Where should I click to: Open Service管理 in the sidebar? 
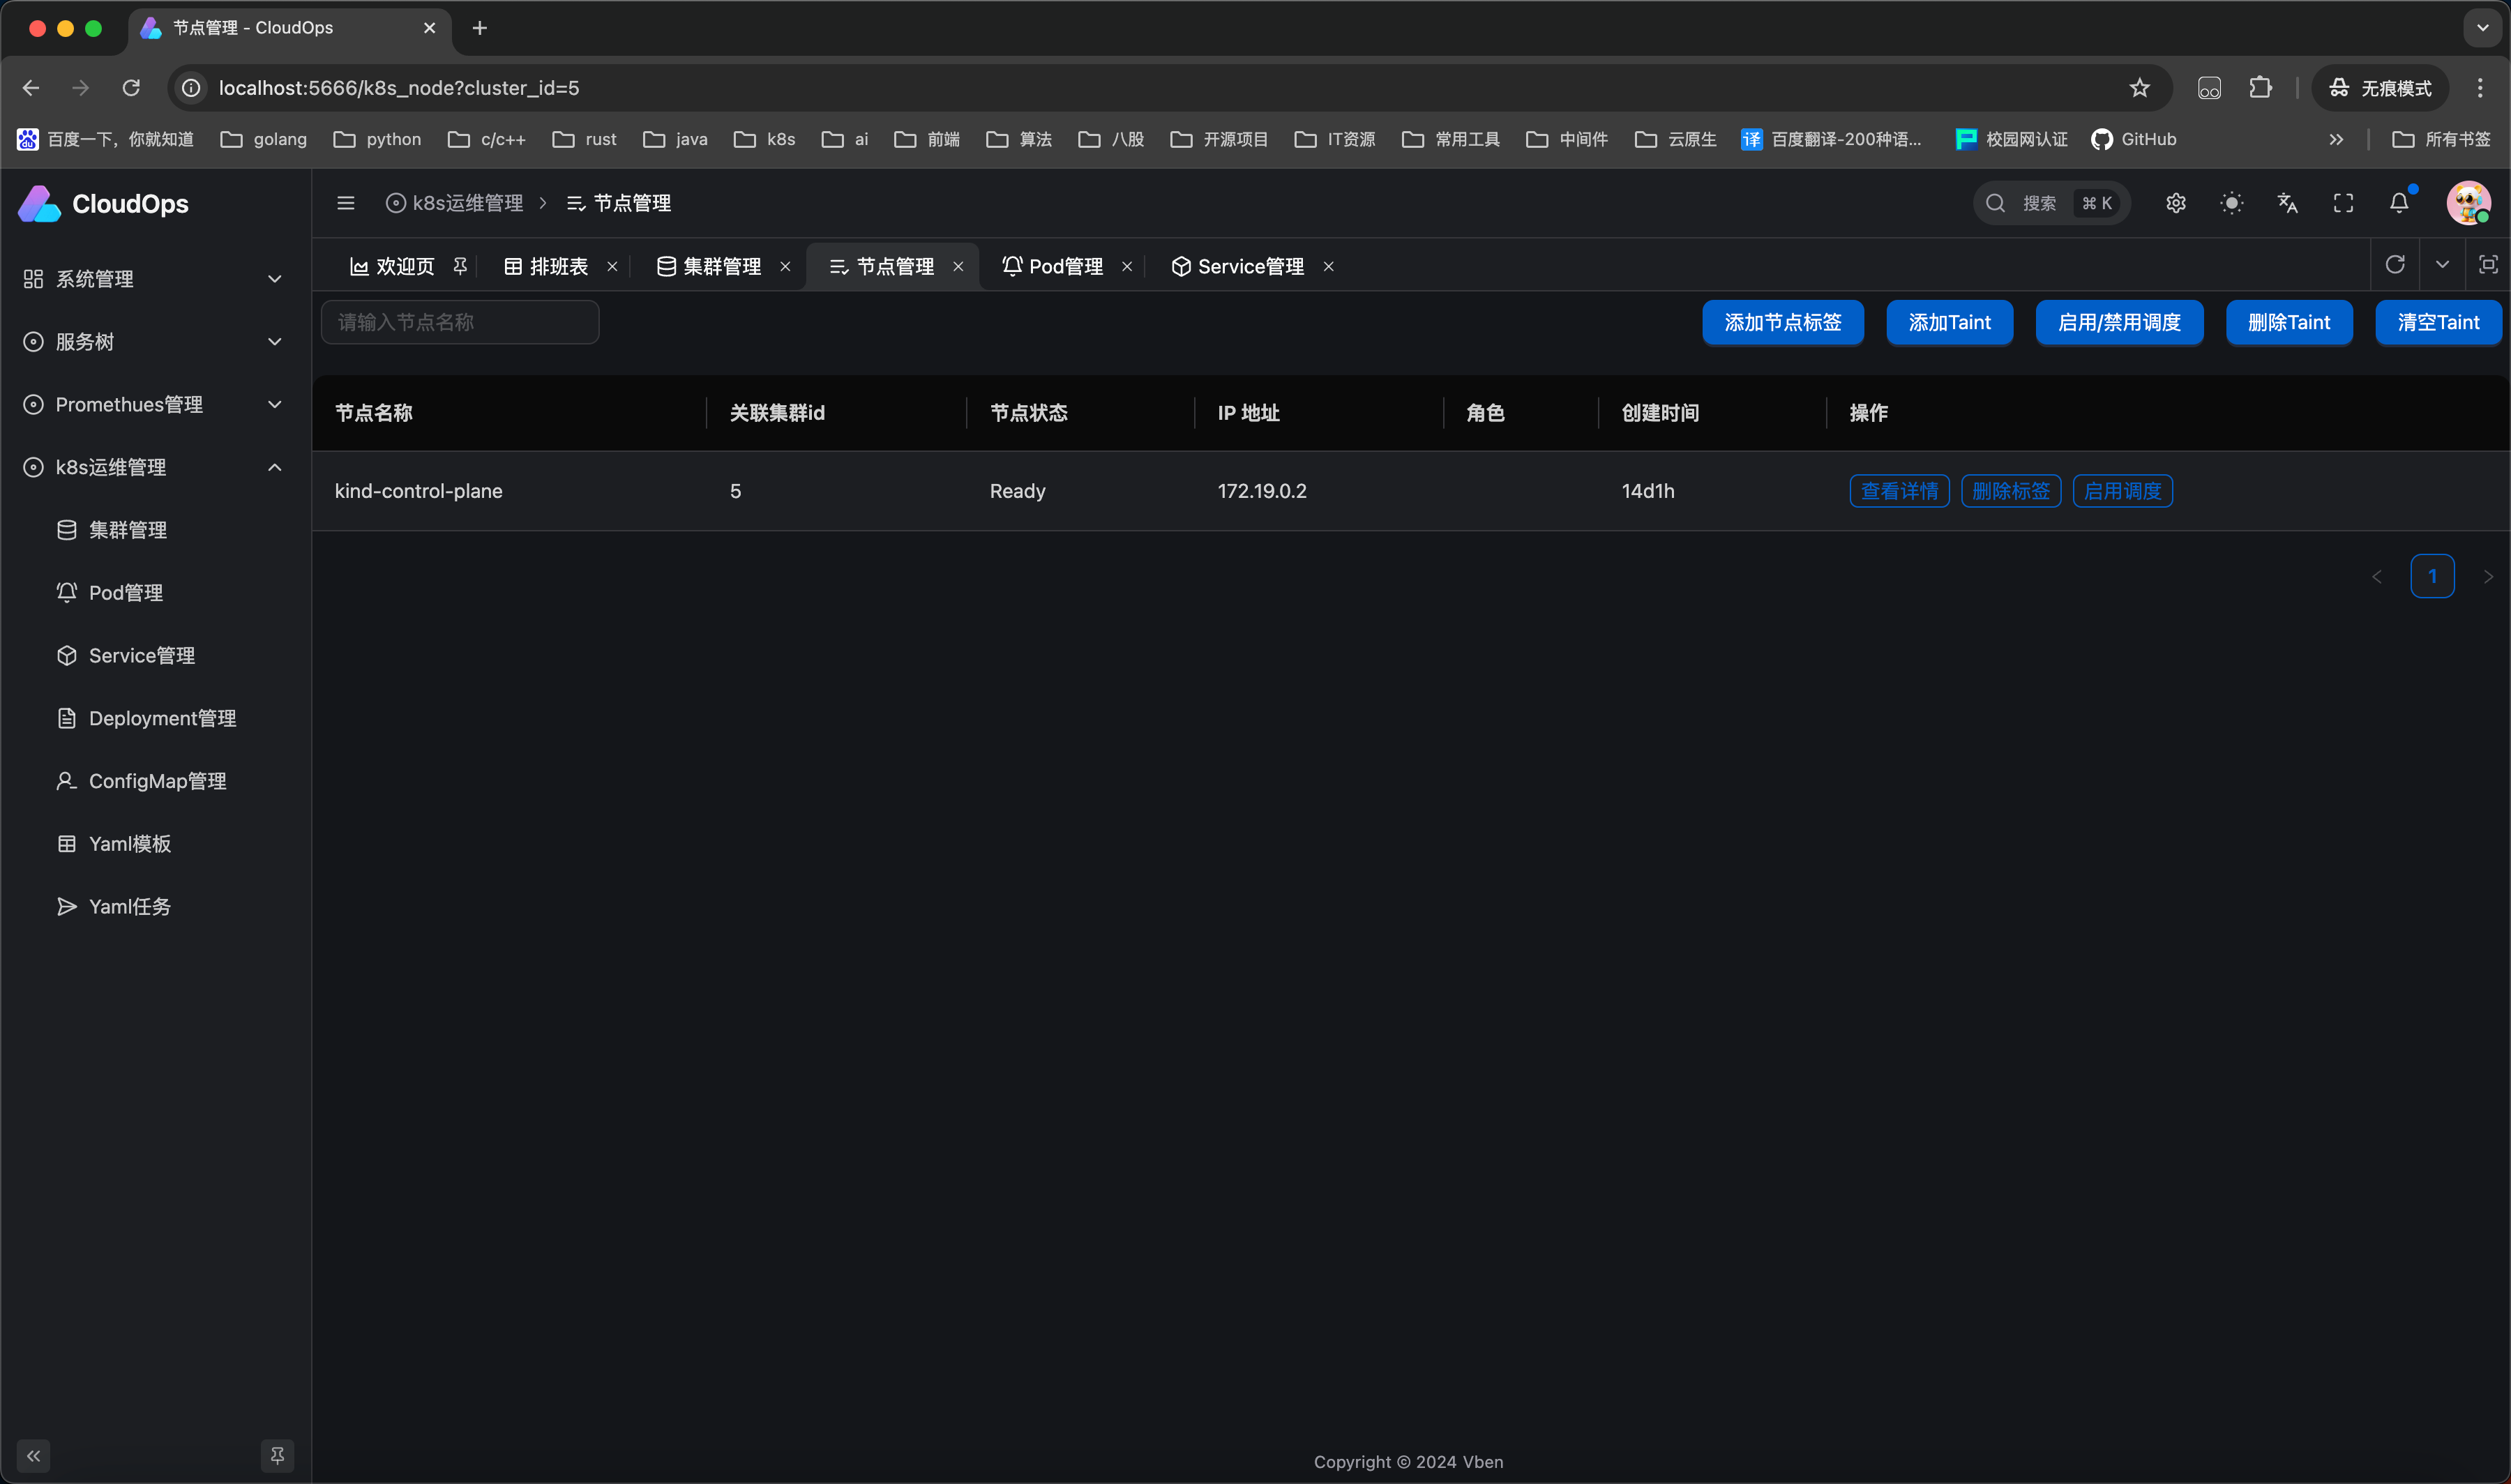click(x=154, y=655)
